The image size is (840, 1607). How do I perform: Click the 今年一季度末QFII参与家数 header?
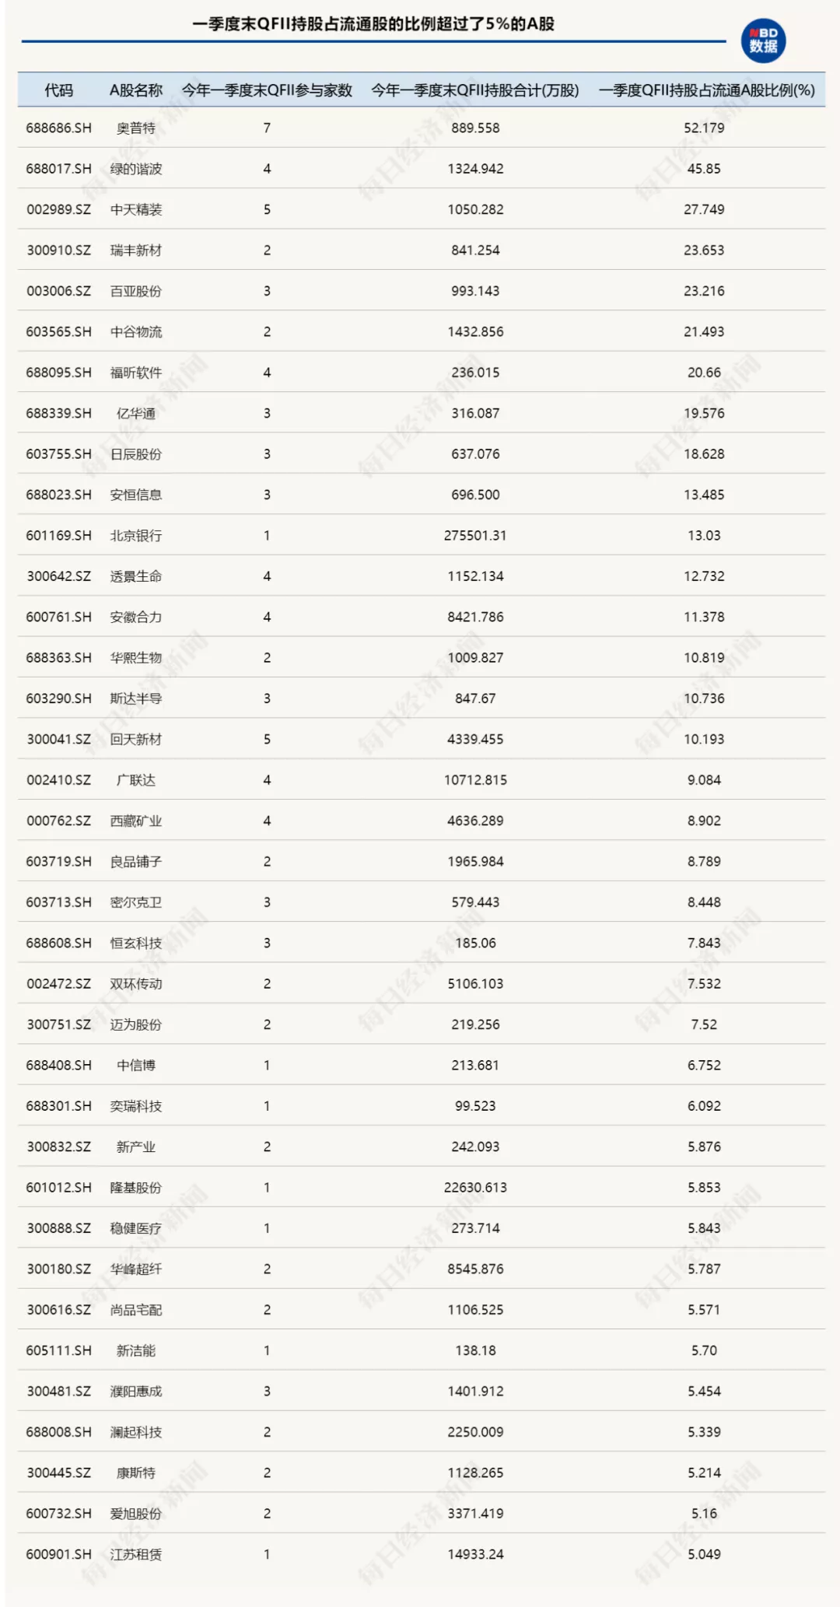(267, 90)
